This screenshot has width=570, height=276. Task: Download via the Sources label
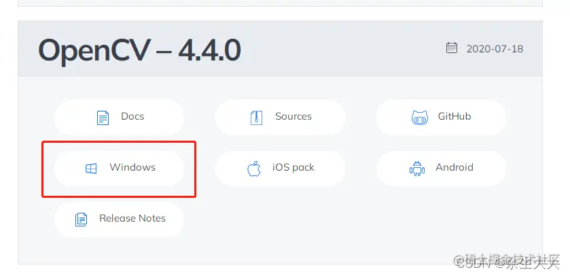(293, 116)
